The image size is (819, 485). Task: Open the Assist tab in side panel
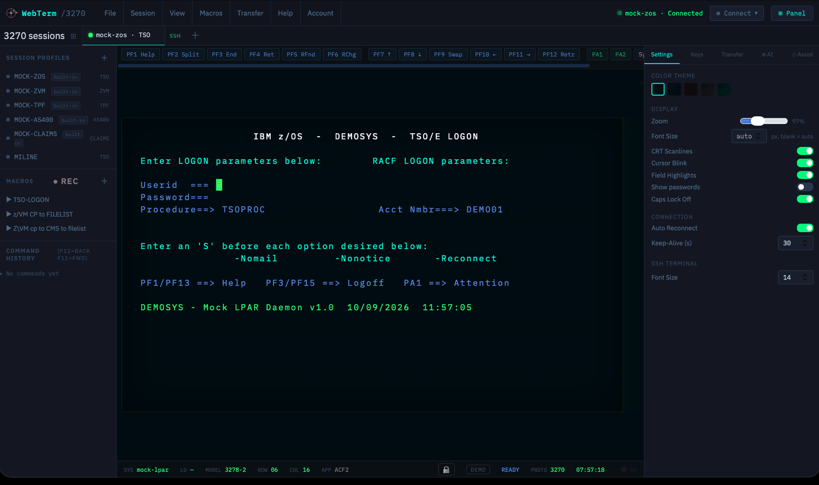tap(802, 55)
